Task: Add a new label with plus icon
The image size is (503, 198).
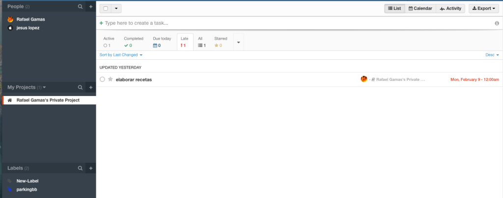Action: (90, 168)
